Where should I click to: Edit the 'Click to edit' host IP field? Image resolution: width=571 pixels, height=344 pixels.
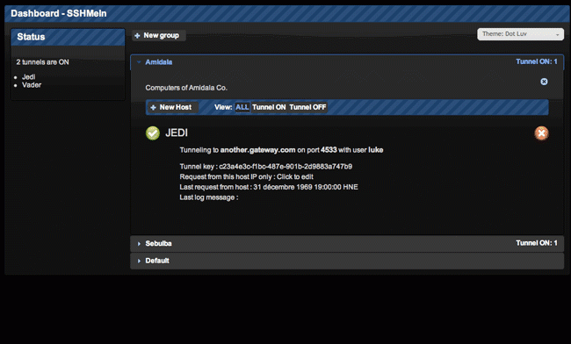(295, 176)
